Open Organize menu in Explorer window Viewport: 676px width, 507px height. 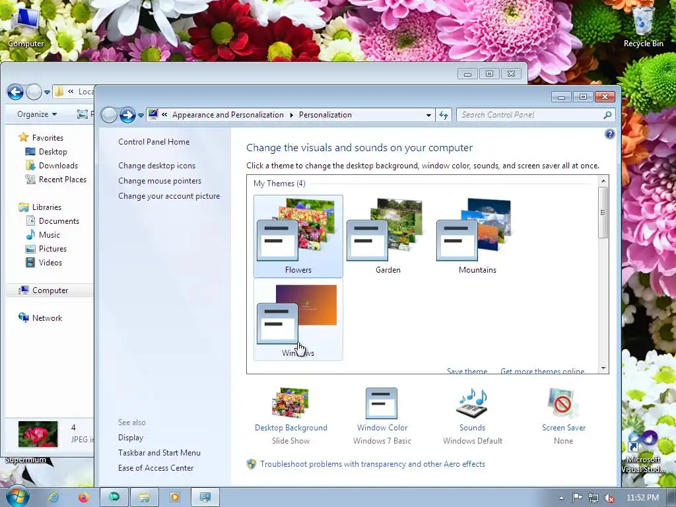[37, 114]
